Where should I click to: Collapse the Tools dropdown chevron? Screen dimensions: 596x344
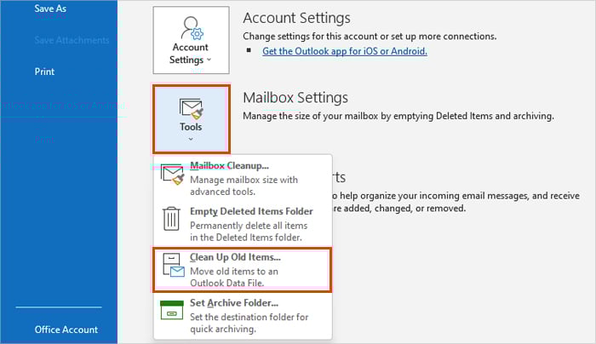[x=191, y=140]
